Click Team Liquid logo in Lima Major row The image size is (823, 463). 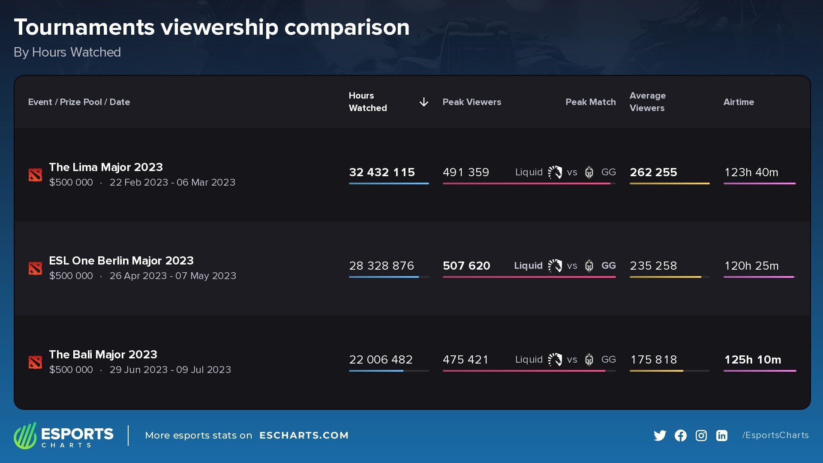[x=555, y=172]
